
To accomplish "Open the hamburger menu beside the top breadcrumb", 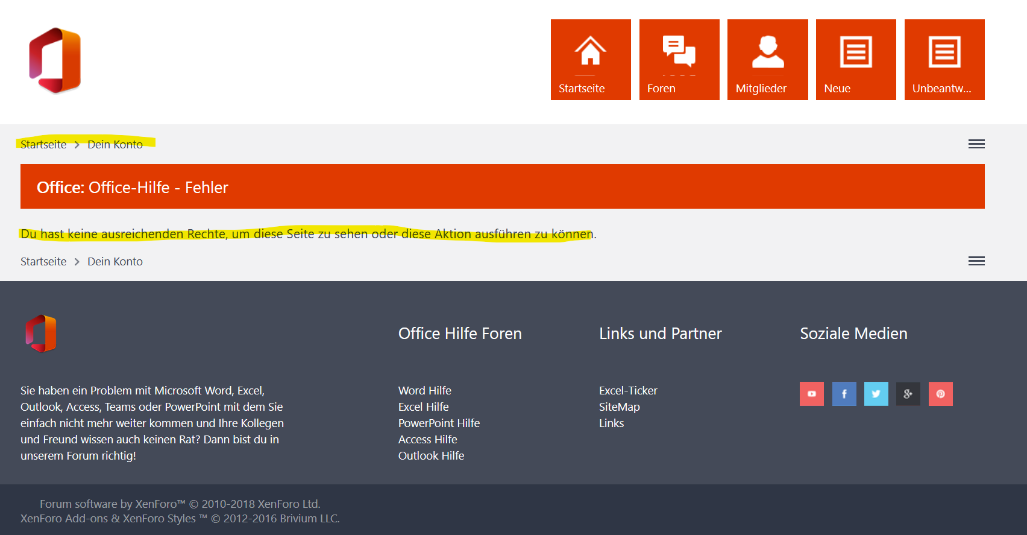I will tap(976, 144).
